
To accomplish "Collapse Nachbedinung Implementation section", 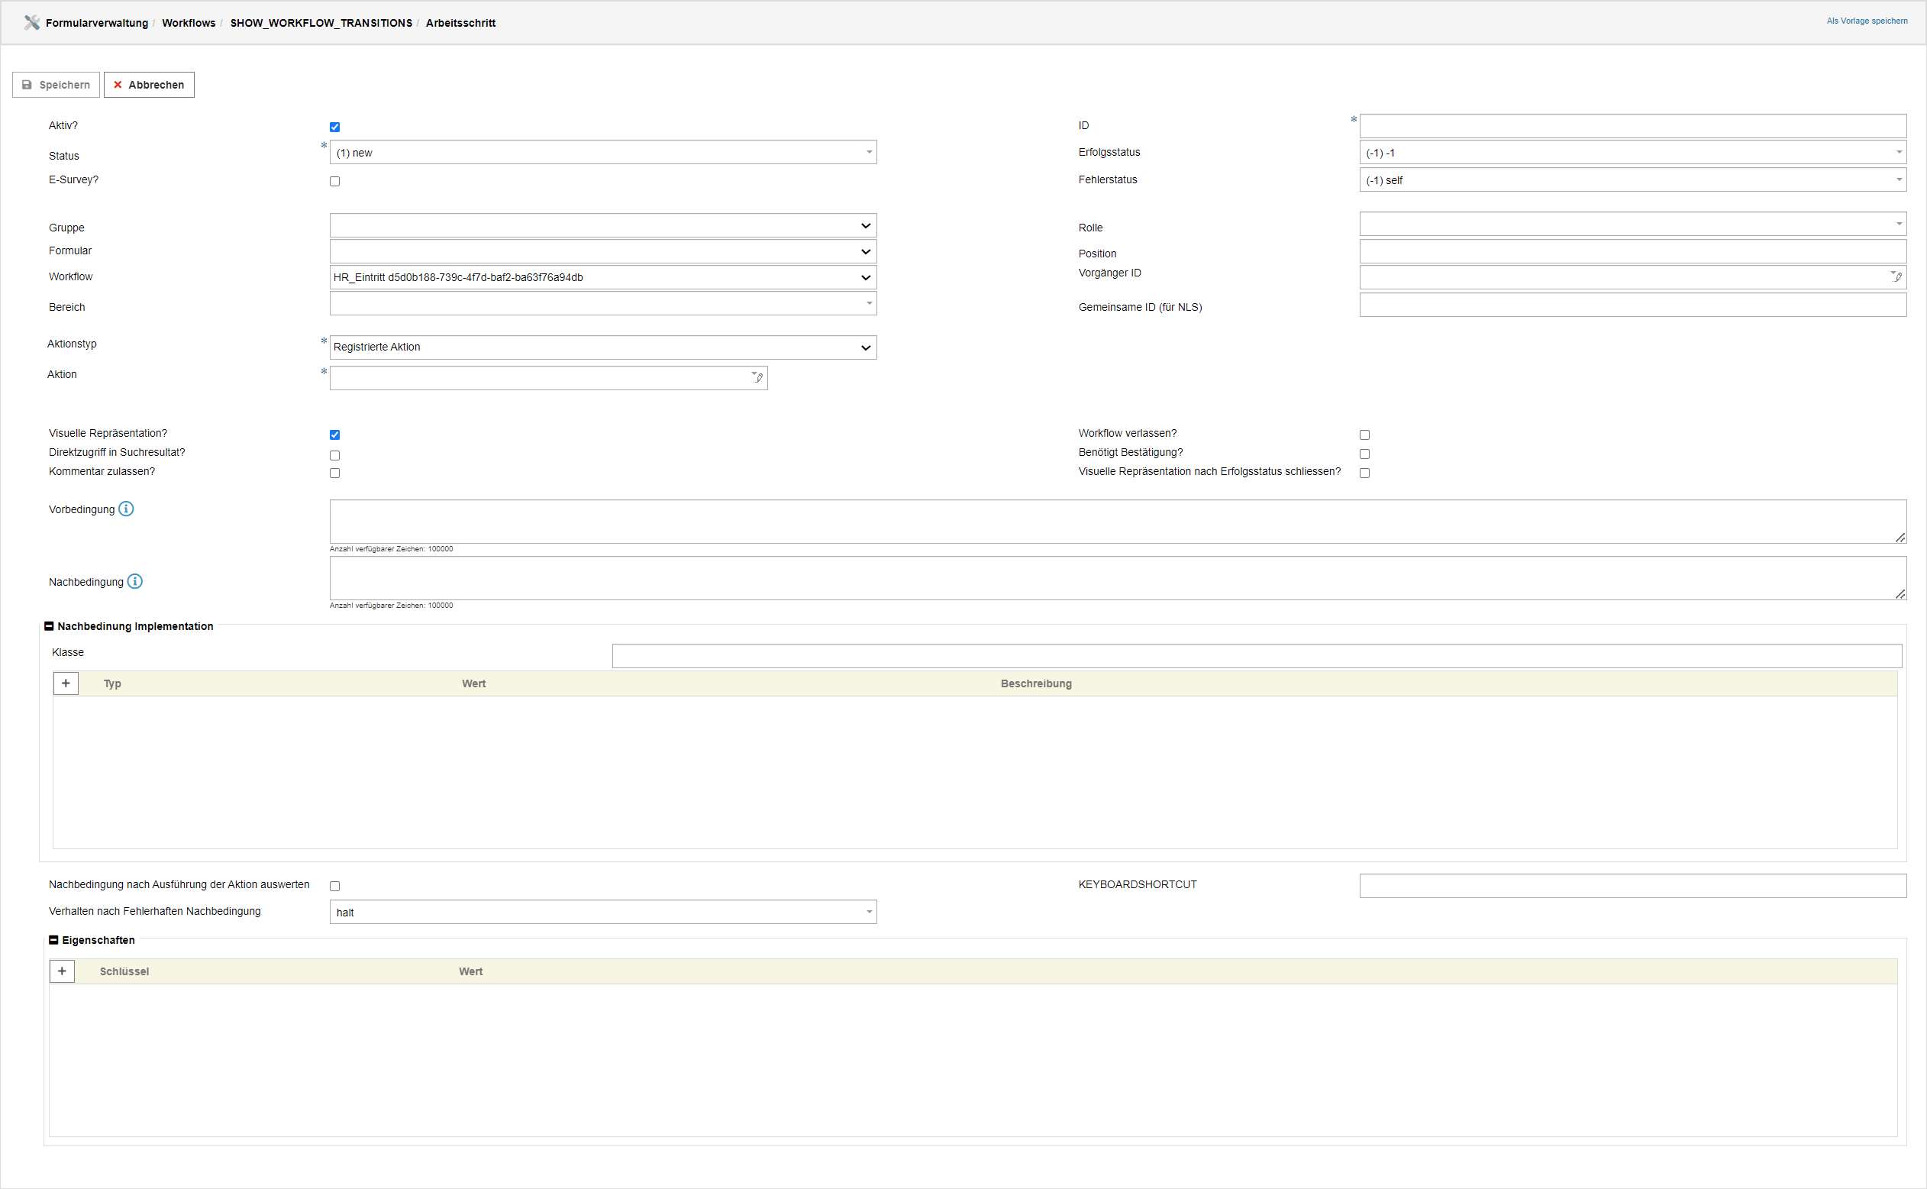I will 49,626.
